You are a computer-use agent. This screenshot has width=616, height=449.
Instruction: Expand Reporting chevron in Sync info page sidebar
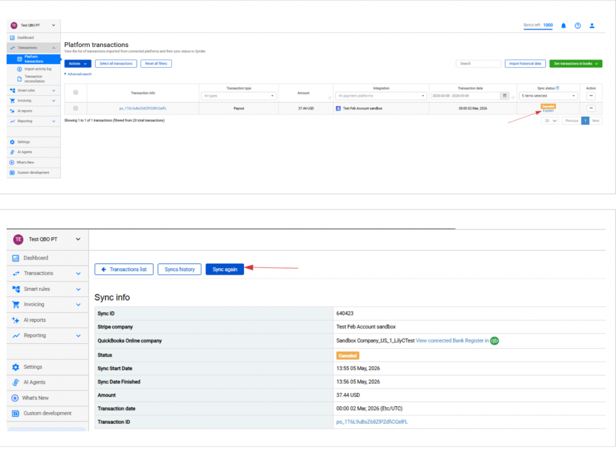pyautogui.click(x=78, y=336)
